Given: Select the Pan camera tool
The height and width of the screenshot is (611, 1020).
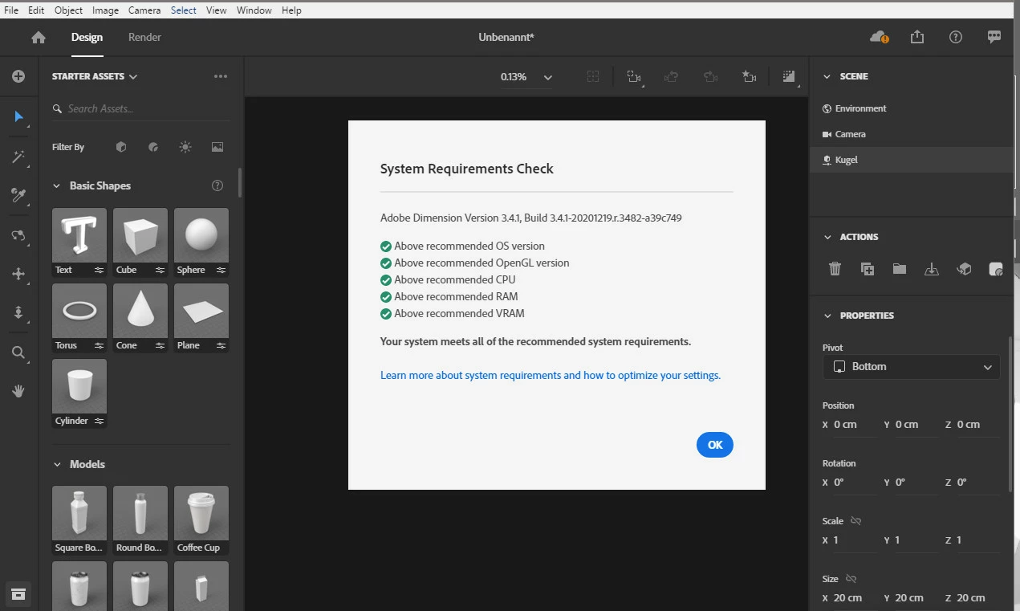Looking at the screenshot, I should coord(18,274).
